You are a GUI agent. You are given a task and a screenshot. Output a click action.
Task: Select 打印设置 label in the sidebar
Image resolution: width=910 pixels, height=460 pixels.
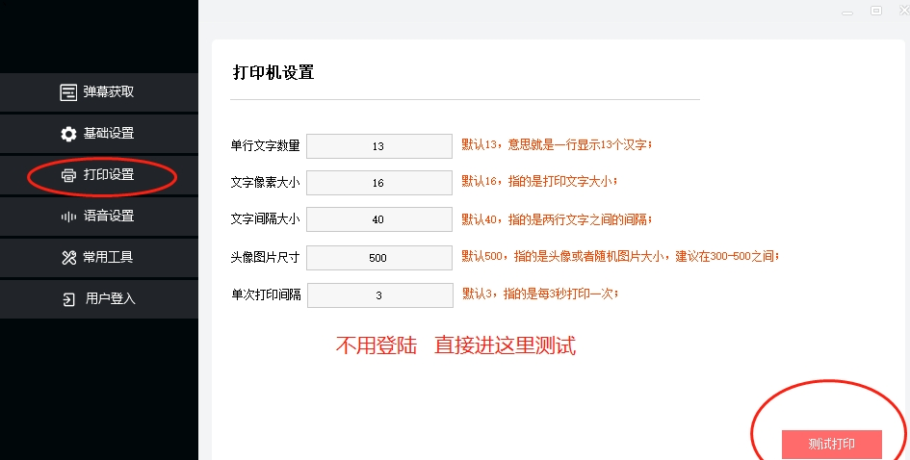coord(109,175)
